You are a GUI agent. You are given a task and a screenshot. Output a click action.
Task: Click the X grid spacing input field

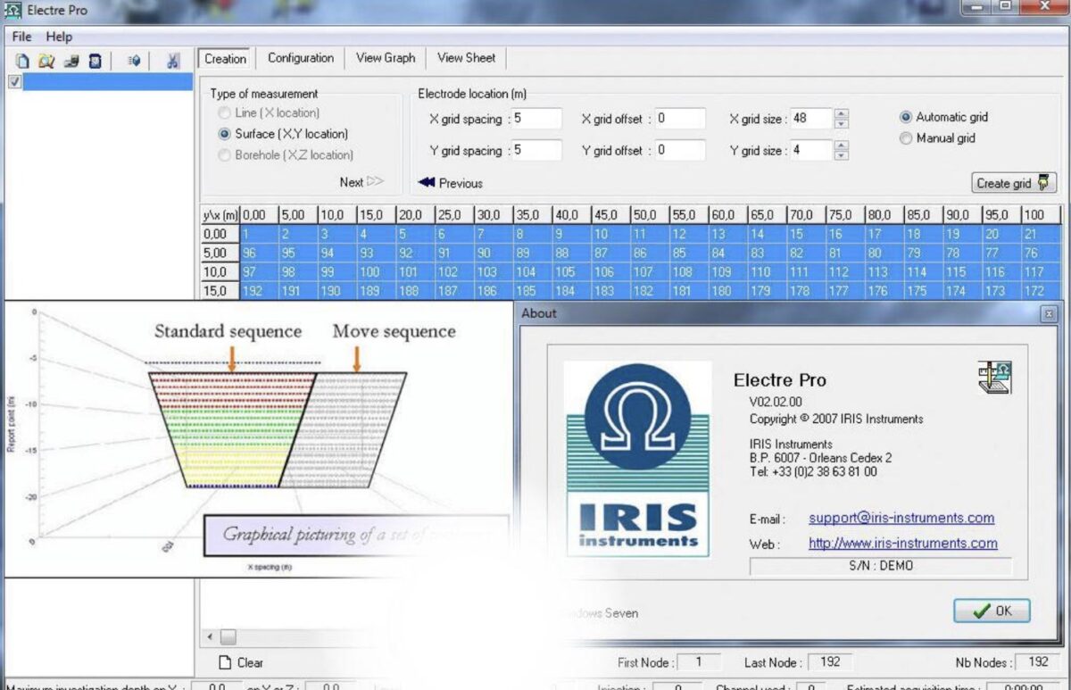click(x=535, y=119)
